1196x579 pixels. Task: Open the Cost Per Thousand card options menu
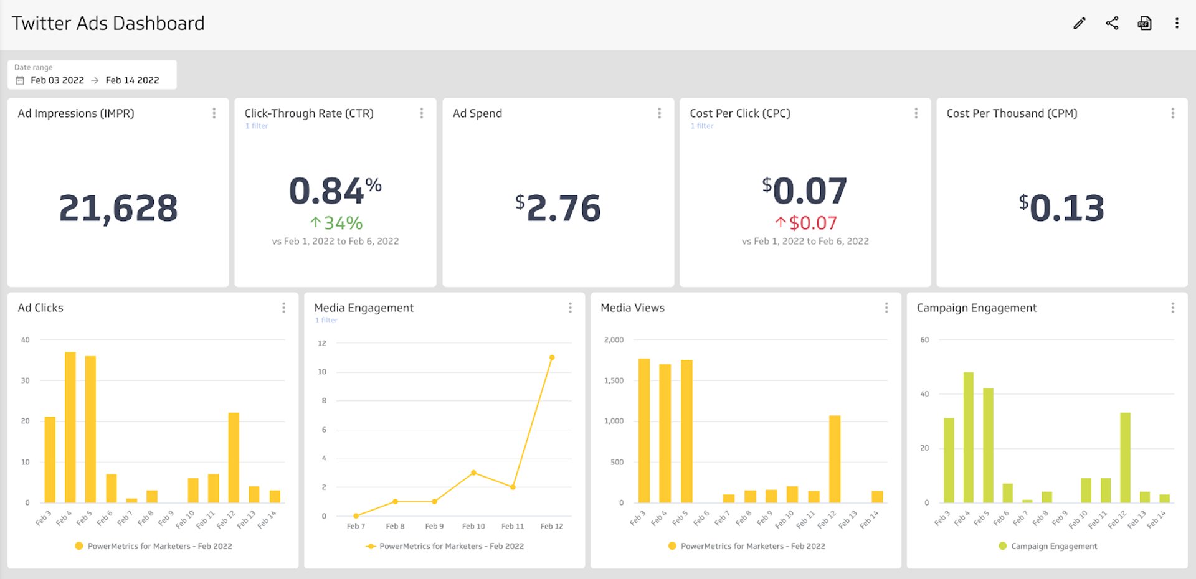point(1173,113)
